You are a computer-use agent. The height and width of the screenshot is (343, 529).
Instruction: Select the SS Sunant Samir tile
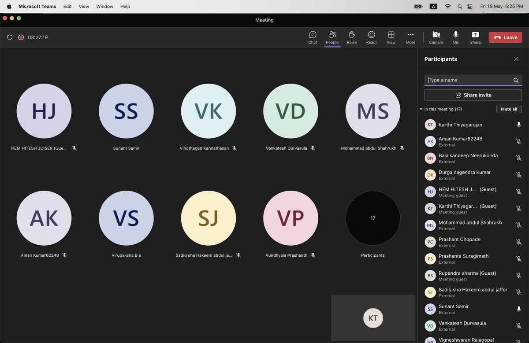point(126,111)
